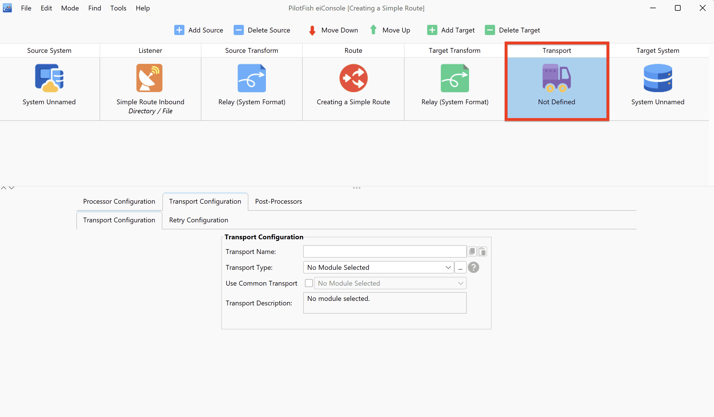Open the Use Common Transport module dropdown
Screen dimensions: 714x417
click(390, 283)
